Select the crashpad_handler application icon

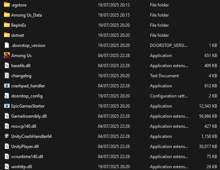click(x=7, y=86)
